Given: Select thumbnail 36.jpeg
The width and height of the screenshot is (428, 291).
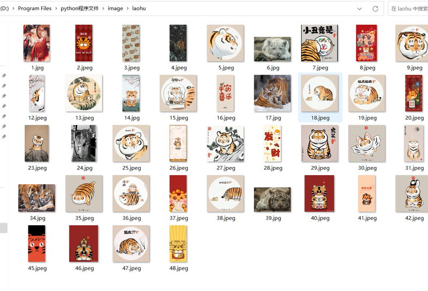Looking at the screenshot, I should click(131, 194).
